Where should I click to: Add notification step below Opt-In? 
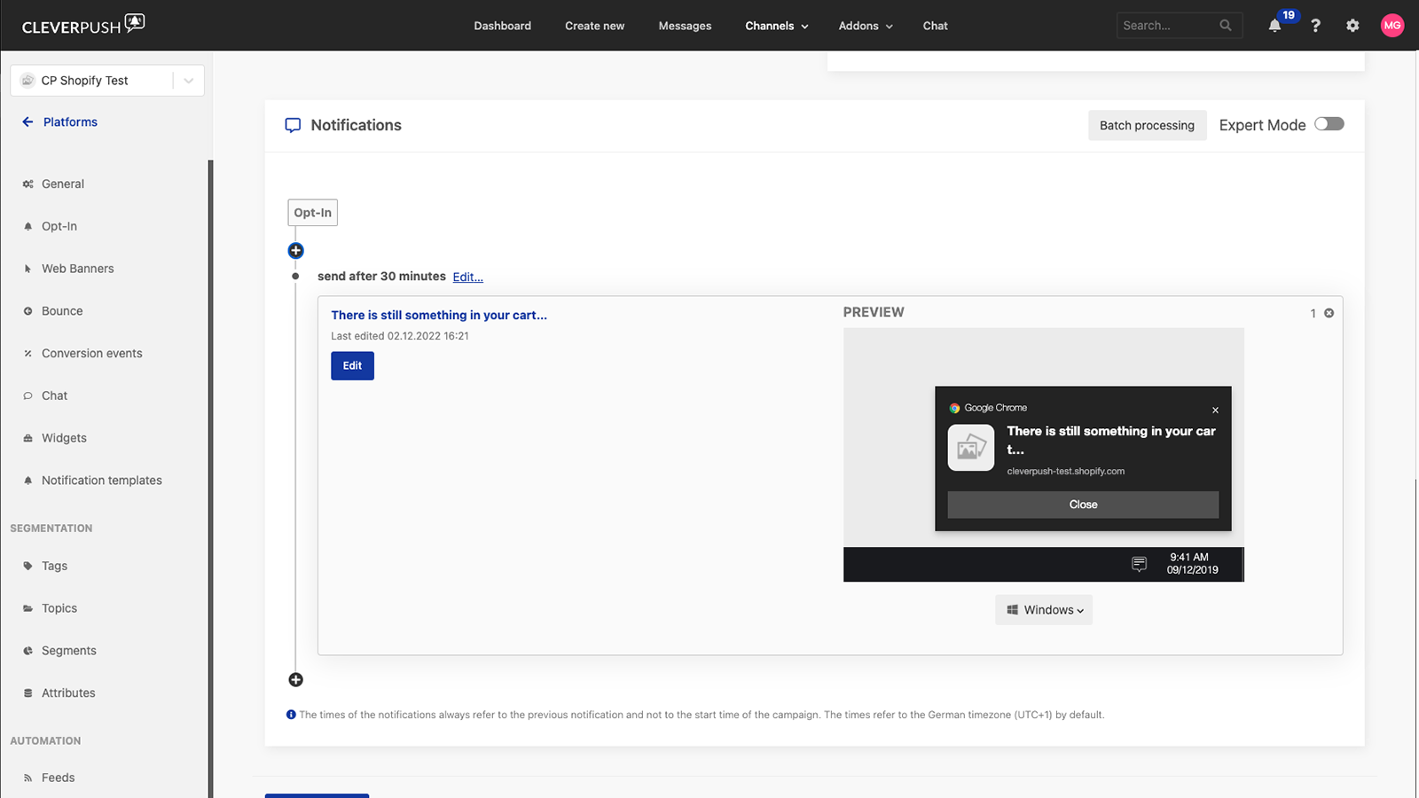[296, 251]
